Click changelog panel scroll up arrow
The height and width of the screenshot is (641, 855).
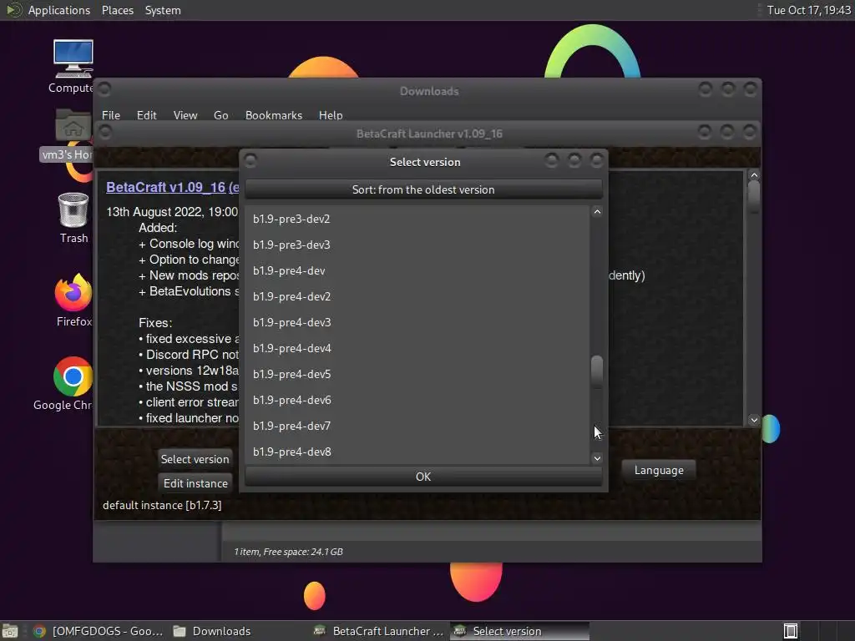tap(754, 175)
